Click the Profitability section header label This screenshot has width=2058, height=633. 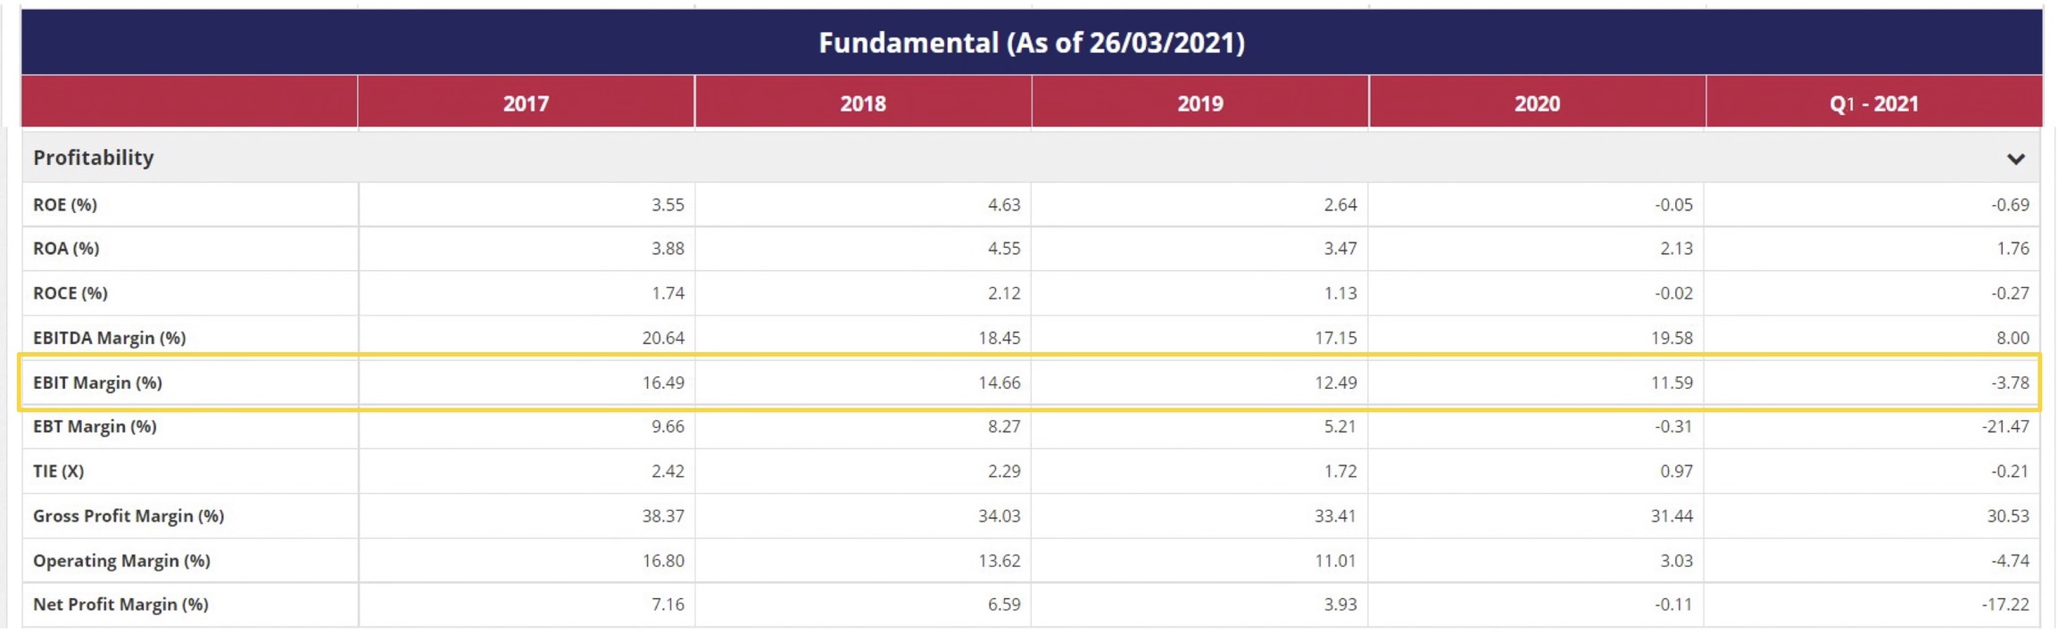tap(94, 158)
